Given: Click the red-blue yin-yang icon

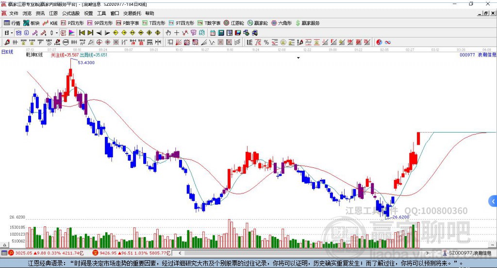Looking at the screenshot, I should tap(379, 42).
